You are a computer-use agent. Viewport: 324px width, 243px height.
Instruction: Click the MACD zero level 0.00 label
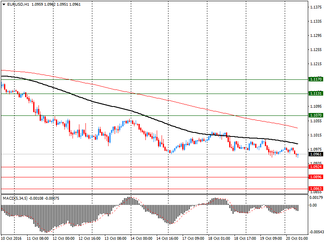(x=313, y=205)
